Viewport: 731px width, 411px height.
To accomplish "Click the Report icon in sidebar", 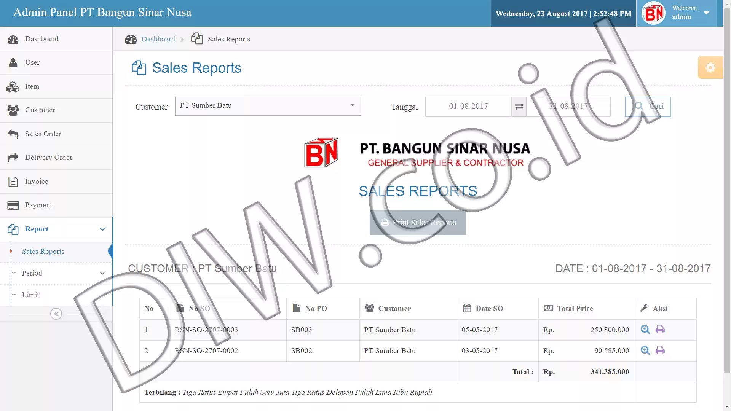I will click(x=13, y=229).
